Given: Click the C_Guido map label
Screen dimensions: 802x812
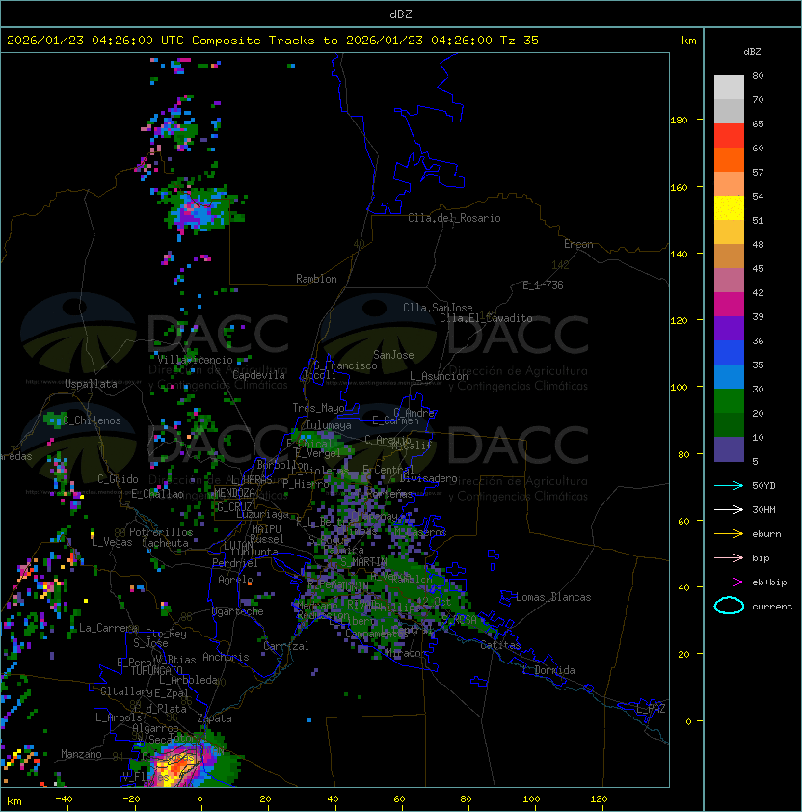Looking at the screenshot, I should click(118, 479).
